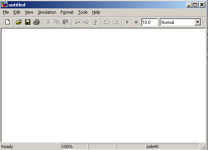Open the File menu

tap(6, 12)
